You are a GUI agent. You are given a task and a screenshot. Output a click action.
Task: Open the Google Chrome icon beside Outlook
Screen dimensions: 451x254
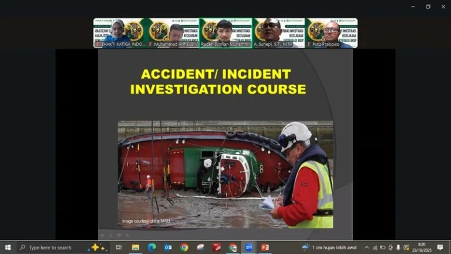pos(184,248)
